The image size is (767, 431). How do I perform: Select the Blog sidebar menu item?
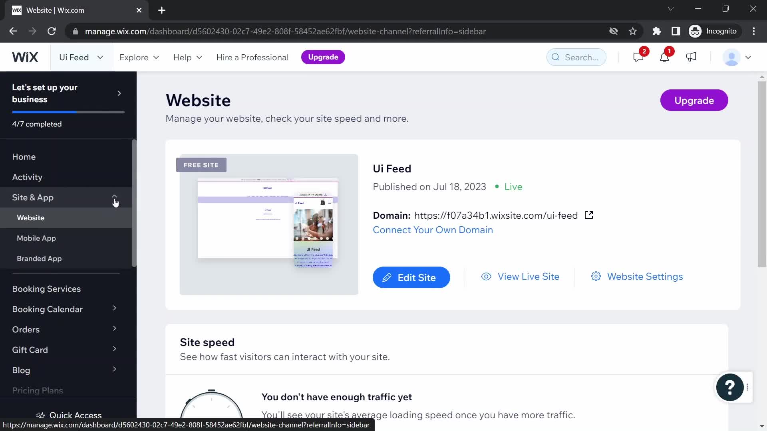click(x=21, y=370)
